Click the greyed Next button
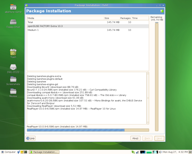Viewport: 192px width, 154px height. (x=159, y=138)
